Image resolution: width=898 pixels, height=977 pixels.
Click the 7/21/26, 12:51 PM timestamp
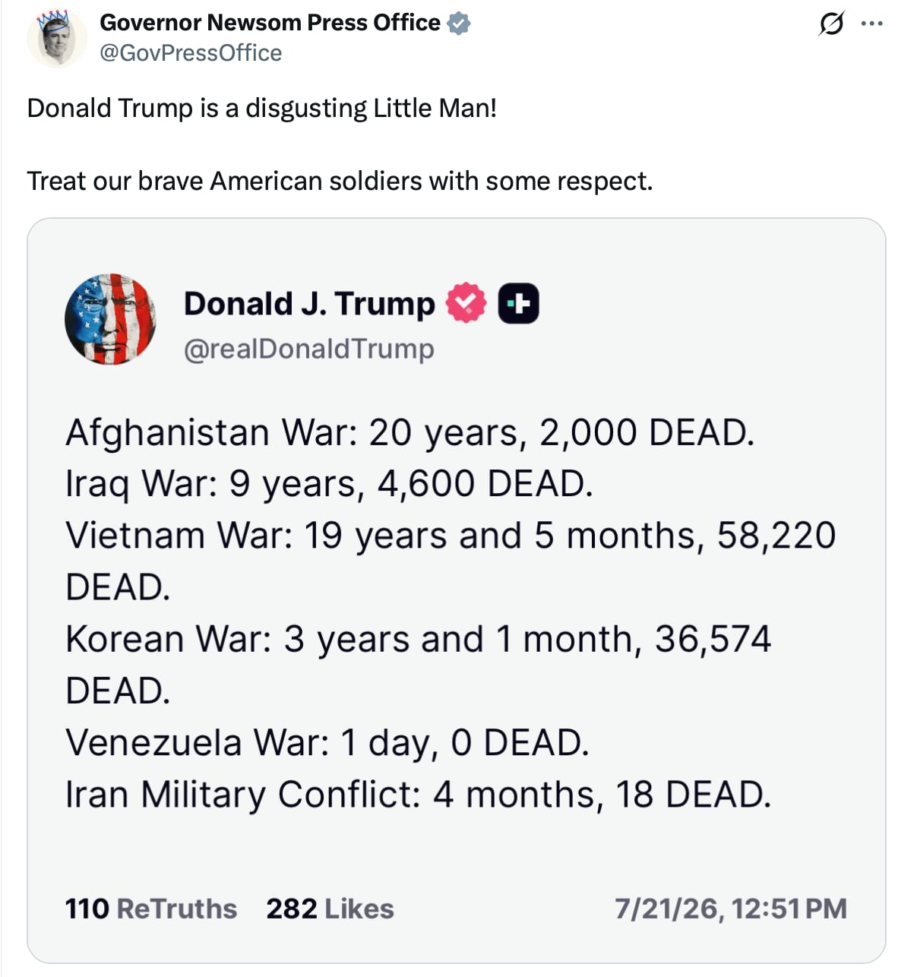[731, 909]
